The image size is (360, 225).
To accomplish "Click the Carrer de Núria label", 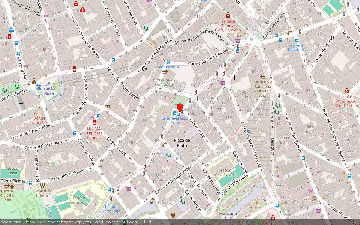I will click(86, 152).
